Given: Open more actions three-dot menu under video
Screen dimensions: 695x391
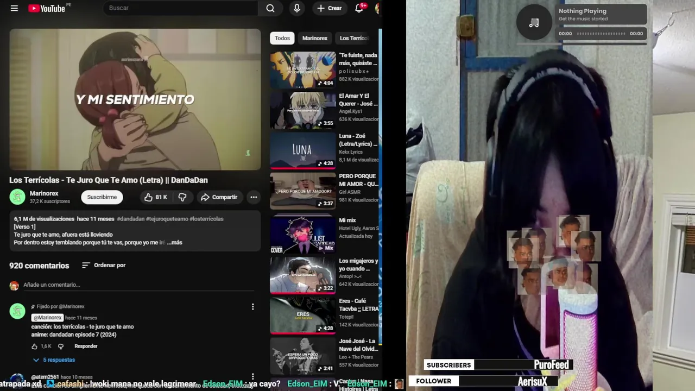Looking at the screenshot, I should (254, 197).
